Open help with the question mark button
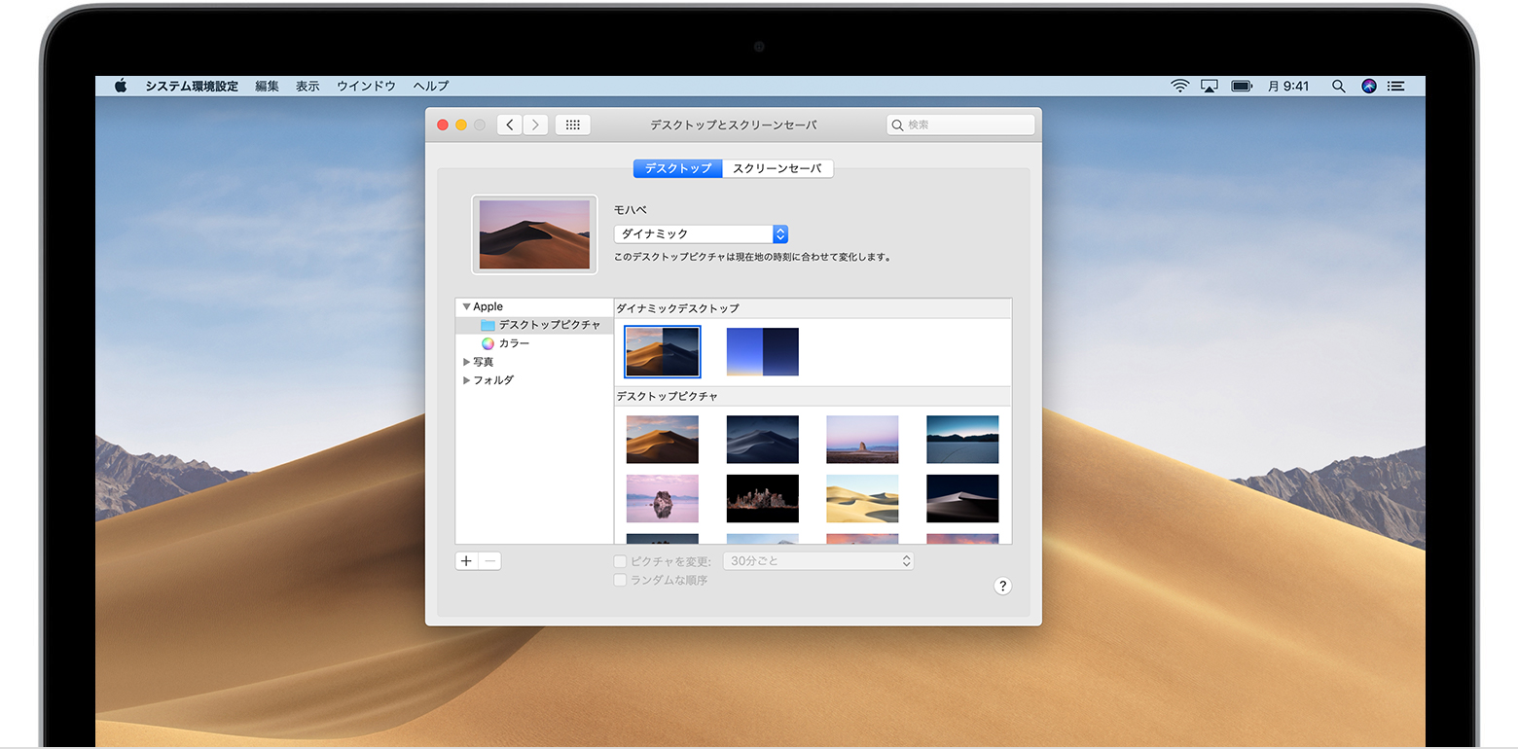 pyautogui.click(x=1003, y=586)
